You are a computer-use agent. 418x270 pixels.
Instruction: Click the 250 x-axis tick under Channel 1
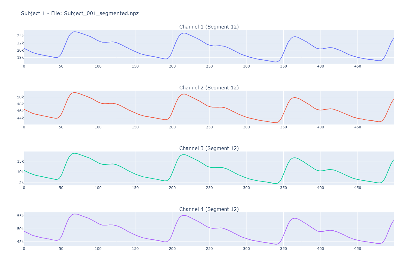click(x=209, y=66)
